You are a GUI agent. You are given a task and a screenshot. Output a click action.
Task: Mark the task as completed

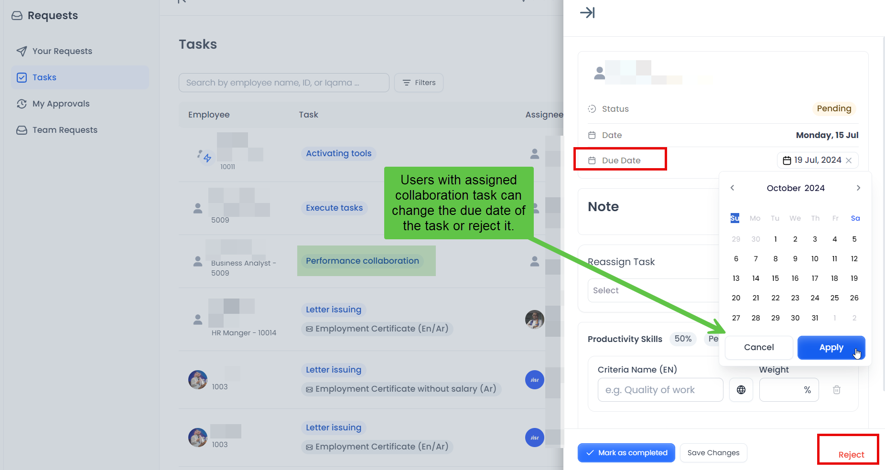[626, 452]
